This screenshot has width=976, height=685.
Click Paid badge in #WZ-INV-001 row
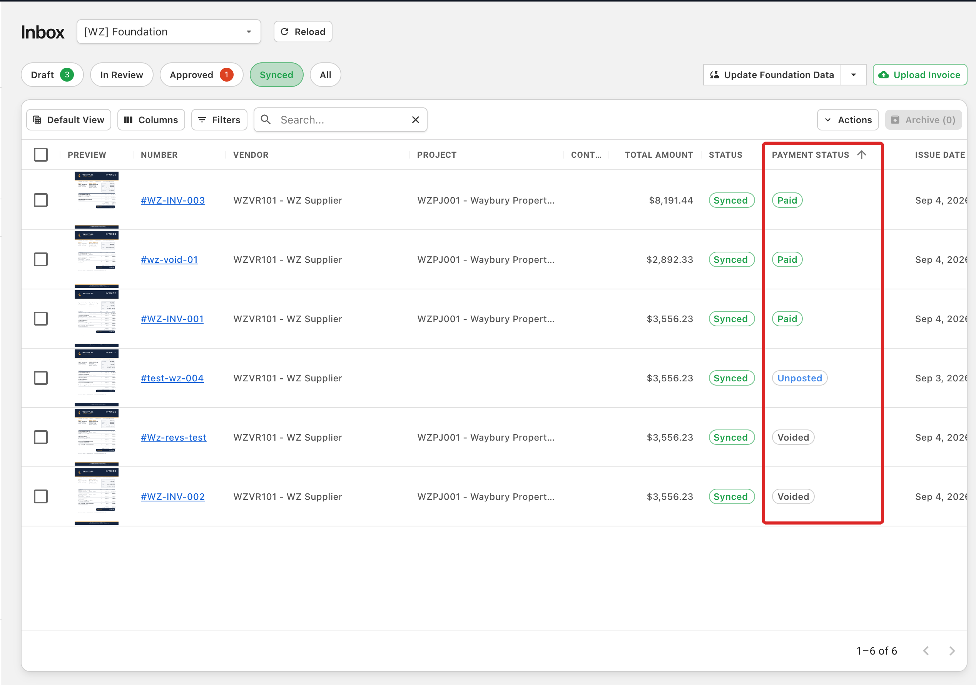(787, 319)
